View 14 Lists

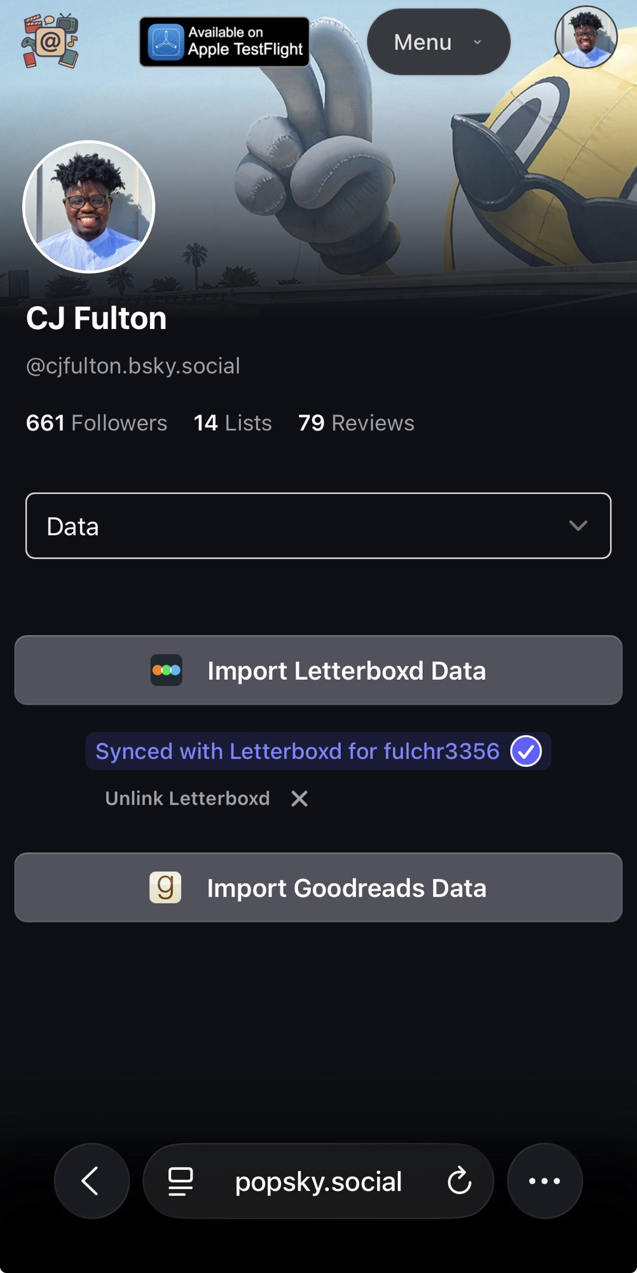(233, 423)
